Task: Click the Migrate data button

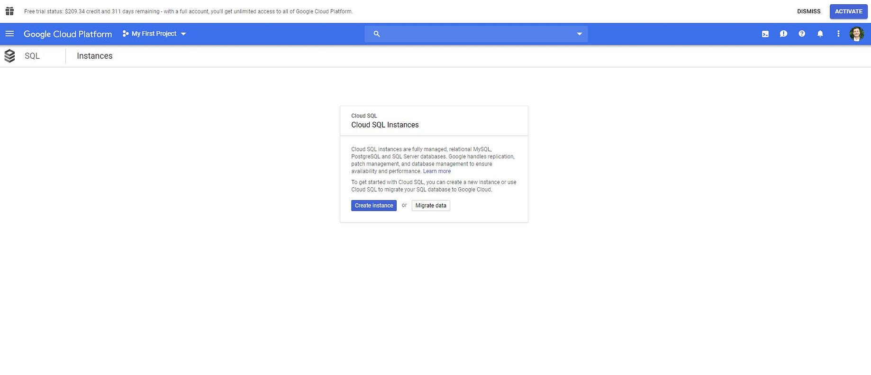Action: tap(431, 205)
